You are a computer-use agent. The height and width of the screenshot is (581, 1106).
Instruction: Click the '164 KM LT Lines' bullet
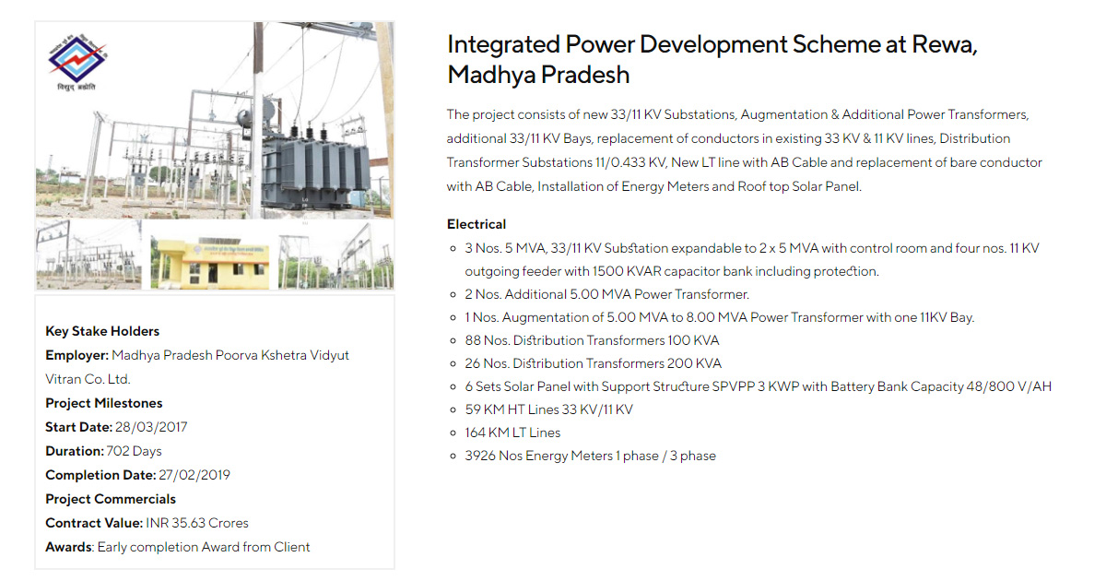[512, 433]
